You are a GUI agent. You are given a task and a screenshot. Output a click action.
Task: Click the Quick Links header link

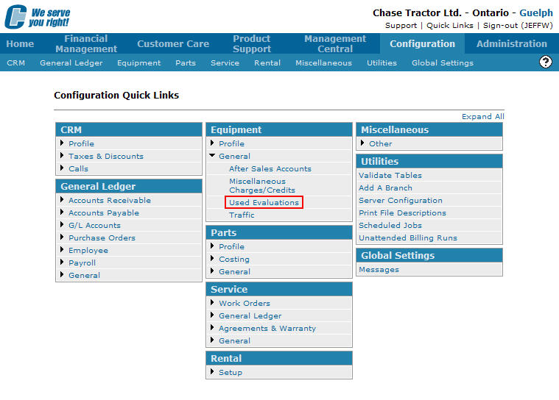click(449, 26)
